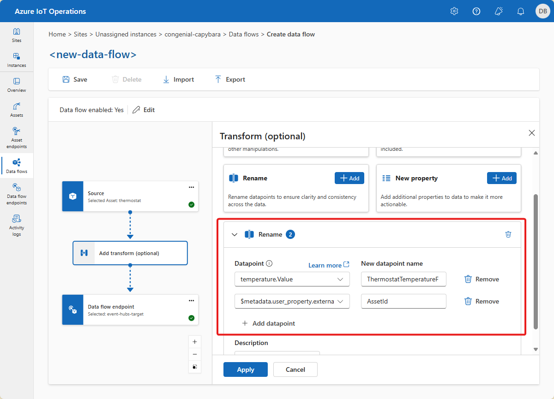Add a New property transform

pyautogui.click(x=502, y=178)
